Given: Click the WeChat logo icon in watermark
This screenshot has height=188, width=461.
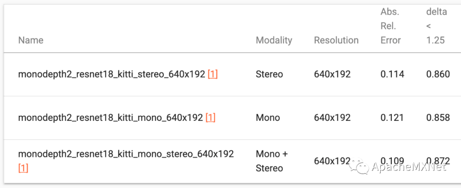Looking at the screenshot, I should click(x=359, y=166).
